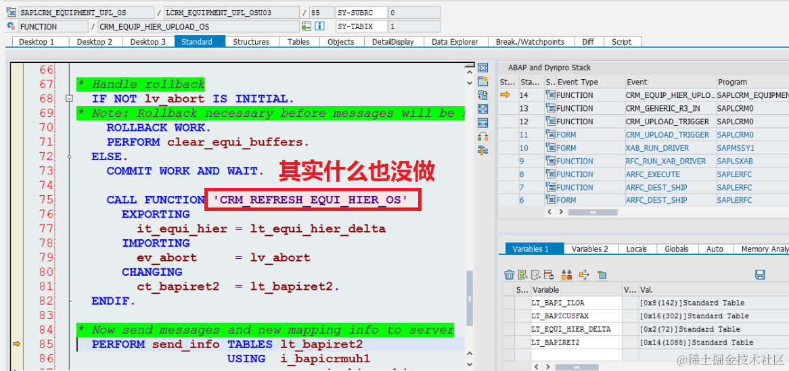Viewport: 789px width, 371px height.
Task: Click the first green list icon in Variables toolbar
Action: point(523,274)
